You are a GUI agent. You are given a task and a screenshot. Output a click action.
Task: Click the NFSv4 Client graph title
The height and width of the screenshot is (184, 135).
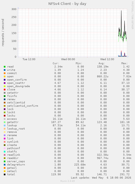[x=67, y=4]
